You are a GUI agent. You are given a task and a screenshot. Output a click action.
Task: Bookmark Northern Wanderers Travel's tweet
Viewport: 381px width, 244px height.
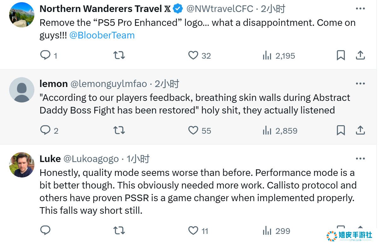coord(341,55)
